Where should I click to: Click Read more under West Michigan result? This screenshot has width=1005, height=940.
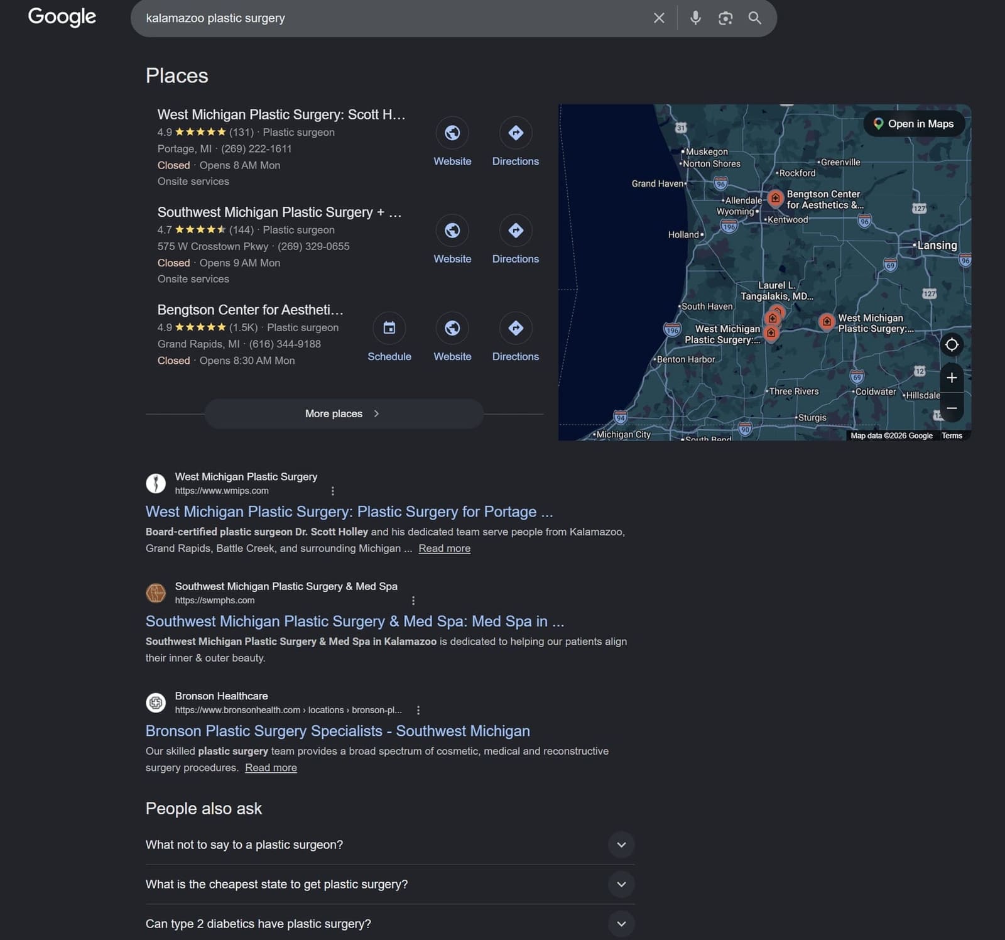(x=444, y=549)
